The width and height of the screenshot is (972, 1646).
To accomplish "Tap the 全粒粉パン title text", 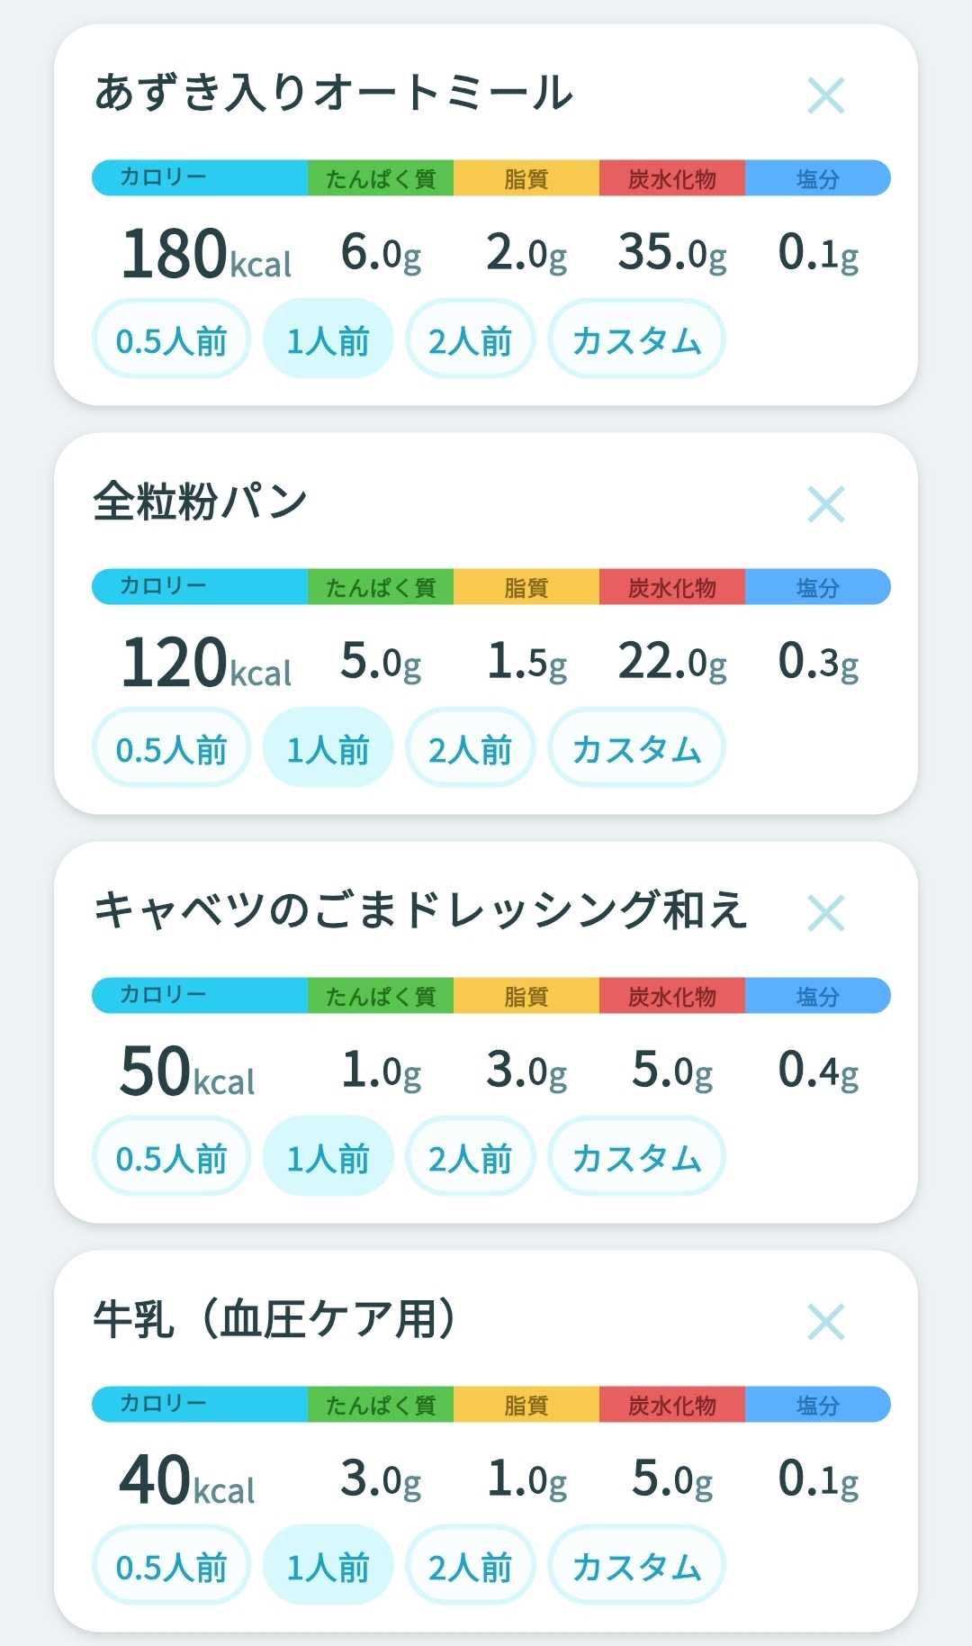I will pos(201,501).
